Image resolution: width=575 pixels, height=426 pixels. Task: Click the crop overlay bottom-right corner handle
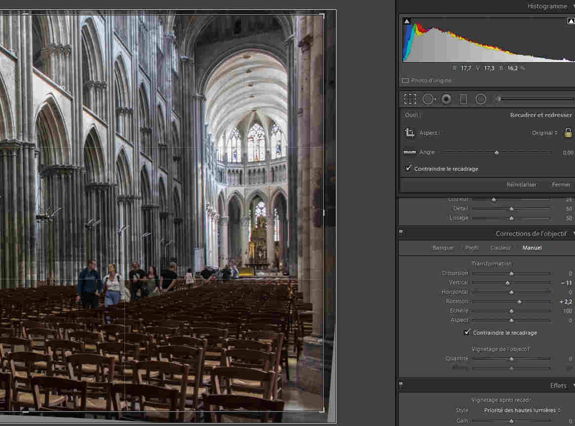[x=323, y=411]
